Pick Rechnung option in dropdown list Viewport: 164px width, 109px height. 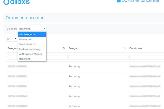tap(32, 59)
